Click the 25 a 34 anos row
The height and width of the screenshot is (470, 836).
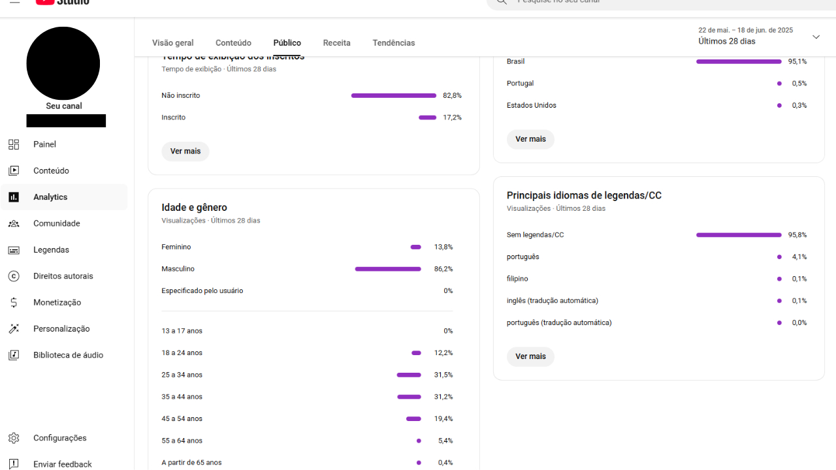click(x=307, y=375)
